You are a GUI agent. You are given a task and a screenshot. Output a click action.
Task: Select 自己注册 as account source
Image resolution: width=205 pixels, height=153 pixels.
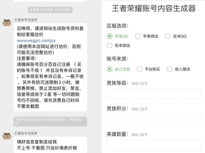coord(110,69)
